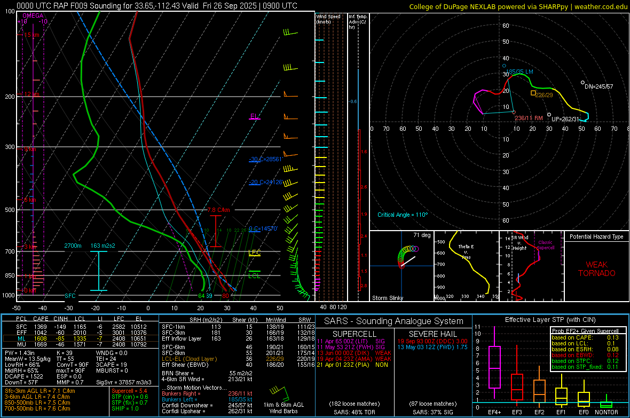Image resolution: width=630 pixels, height=418 pixels.
Task: Click the -20 C=24128' height label
Action: (x=266, y=182)
